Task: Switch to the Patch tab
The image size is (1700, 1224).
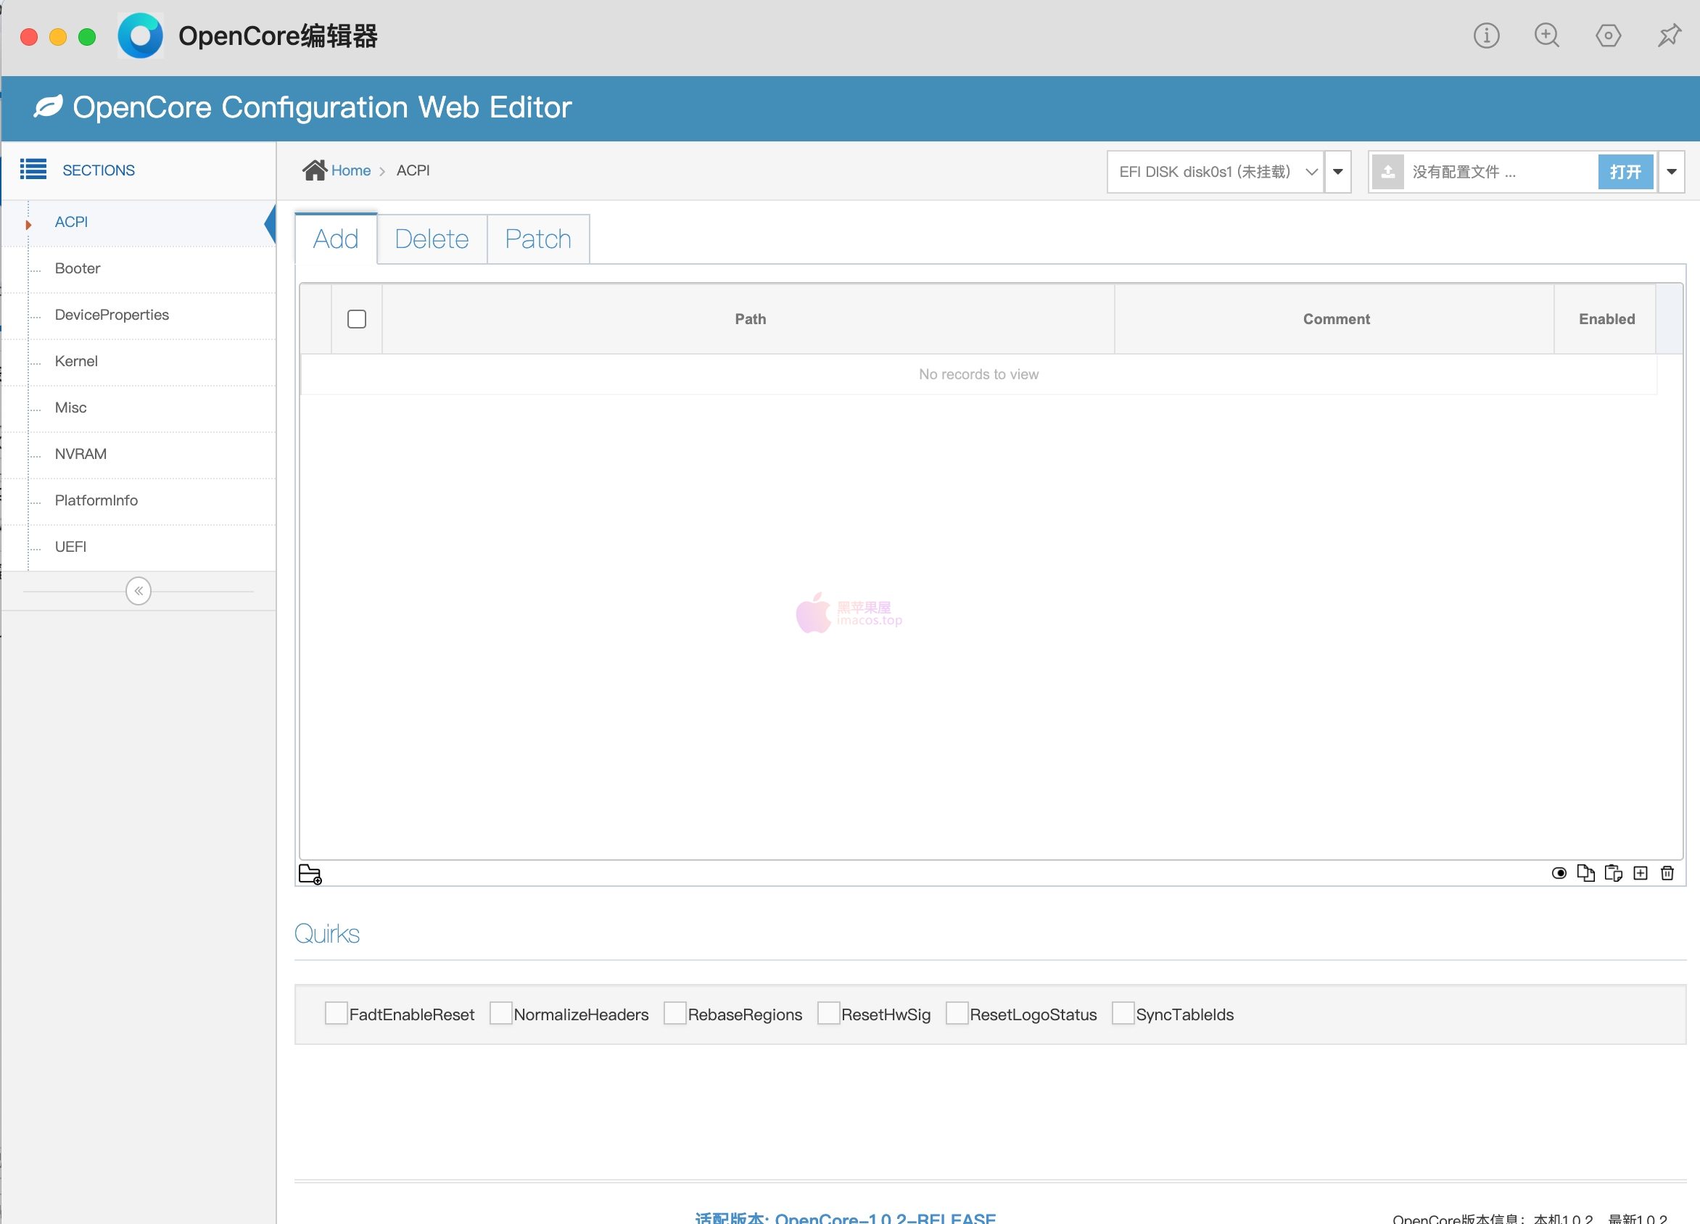Action: 538,239
